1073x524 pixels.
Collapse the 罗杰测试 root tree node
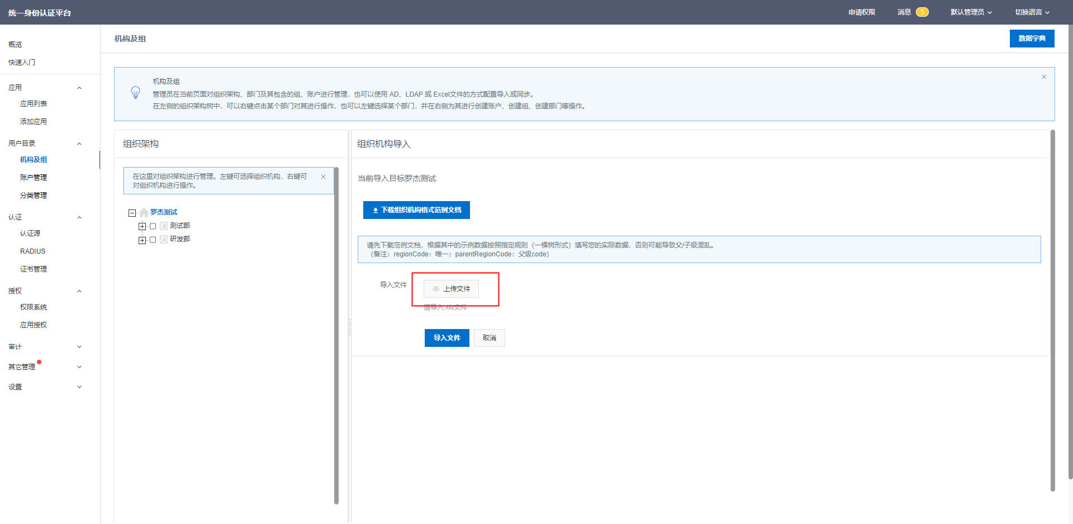[x=132, y=213]
